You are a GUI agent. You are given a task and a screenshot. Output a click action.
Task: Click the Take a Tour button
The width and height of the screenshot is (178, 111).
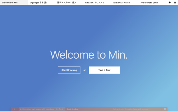(104, 70)
